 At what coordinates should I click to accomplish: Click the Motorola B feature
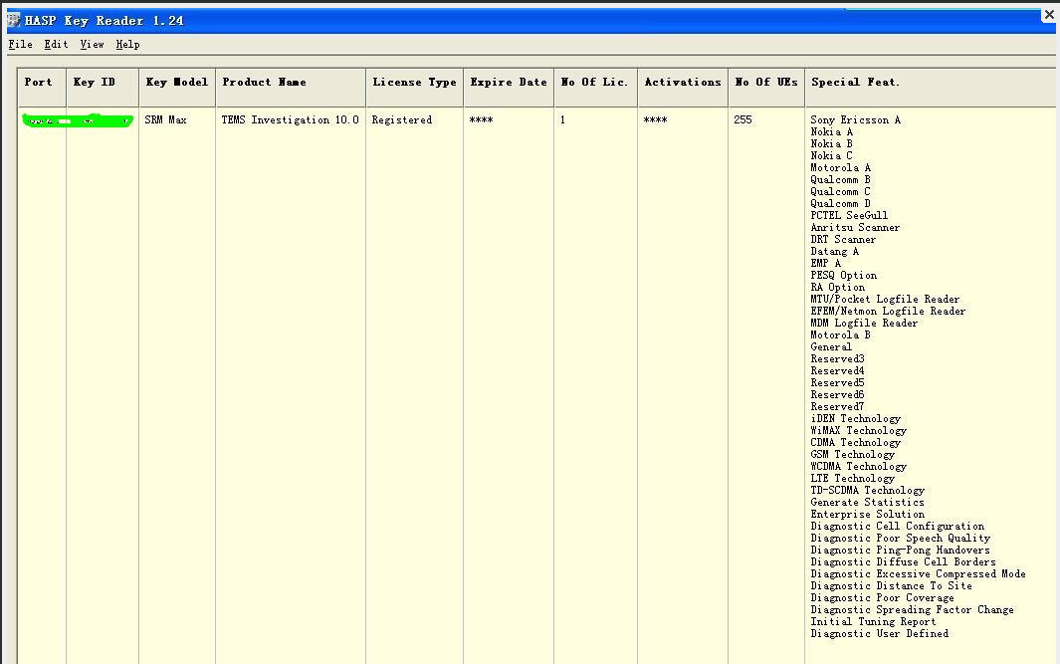[840, 334]
